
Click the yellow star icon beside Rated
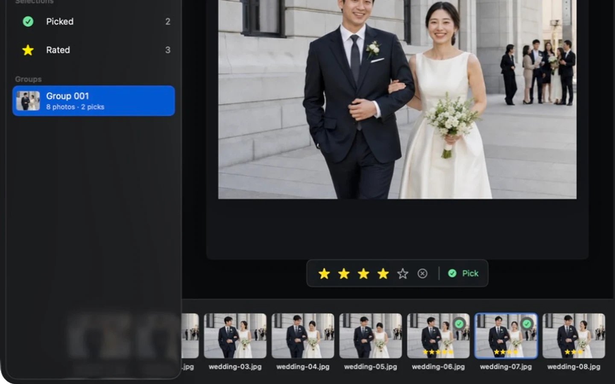28,50
